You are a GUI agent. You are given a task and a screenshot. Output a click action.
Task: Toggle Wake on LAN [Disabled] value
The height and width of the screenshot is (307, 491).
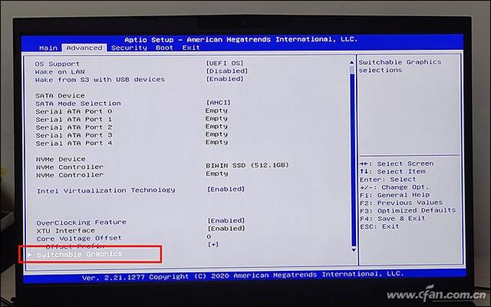tap(227, 71)
